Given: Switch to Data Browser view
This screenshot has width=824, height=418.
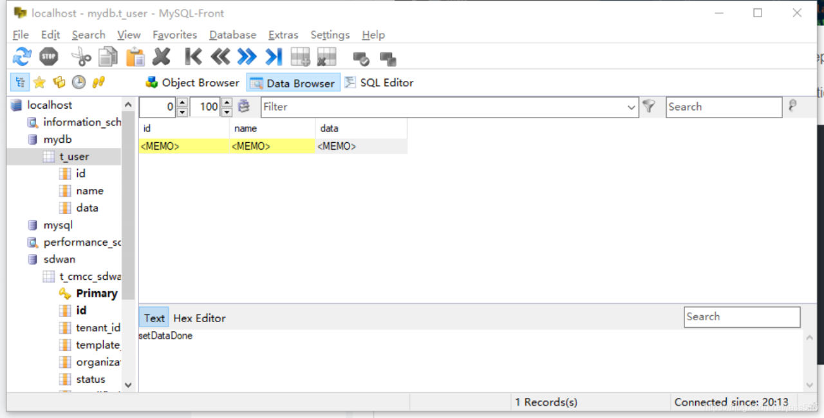Looking at the screenshot, I should (x=294, y=82).
